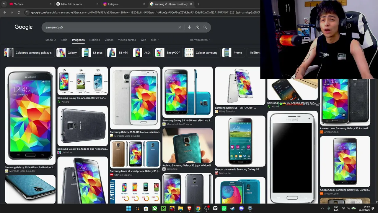Filter by the Sm g900f chip
This screenshot has height=213, width=378.
pos(169,53)
